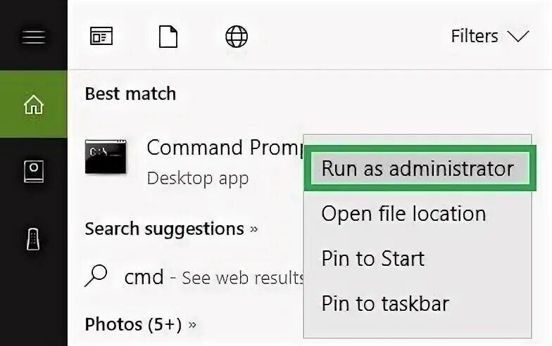Select the Documents filter icon
The height and width of the screenshot is (346, 552).
(x=168, y=36)
